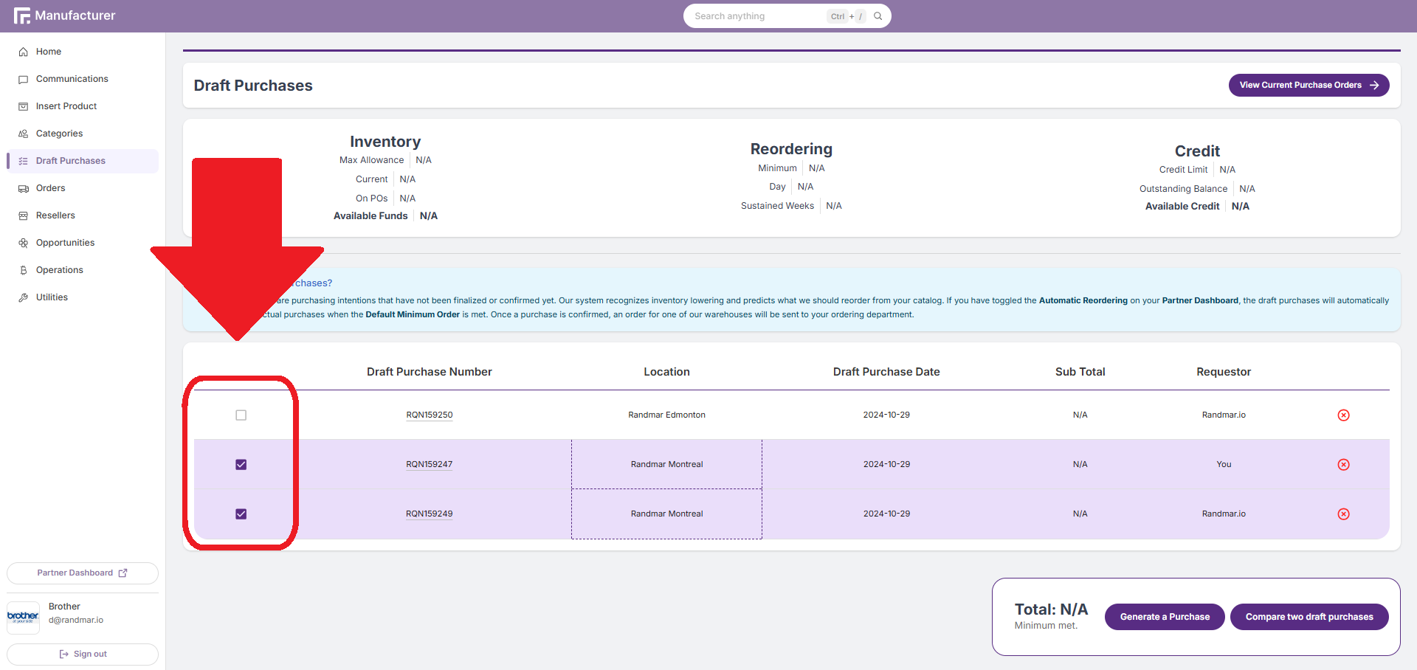Click the Utilities wrench icon
Screen dimensions: 1417x670
click(23, 297)
